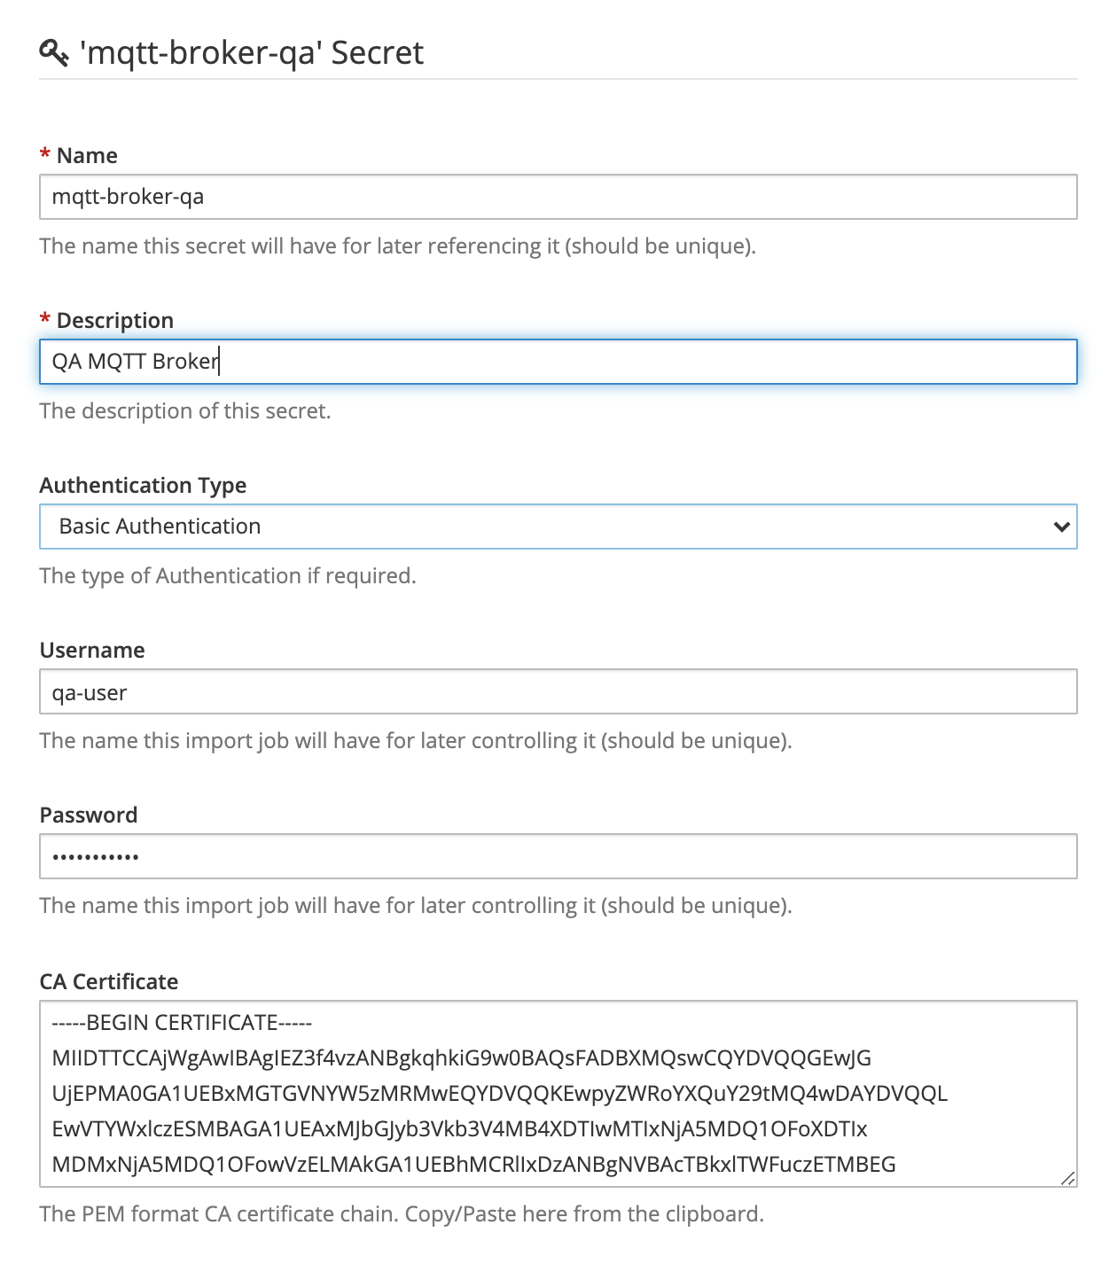Click the required asterisk next to Name

click(x=44, y=154)
